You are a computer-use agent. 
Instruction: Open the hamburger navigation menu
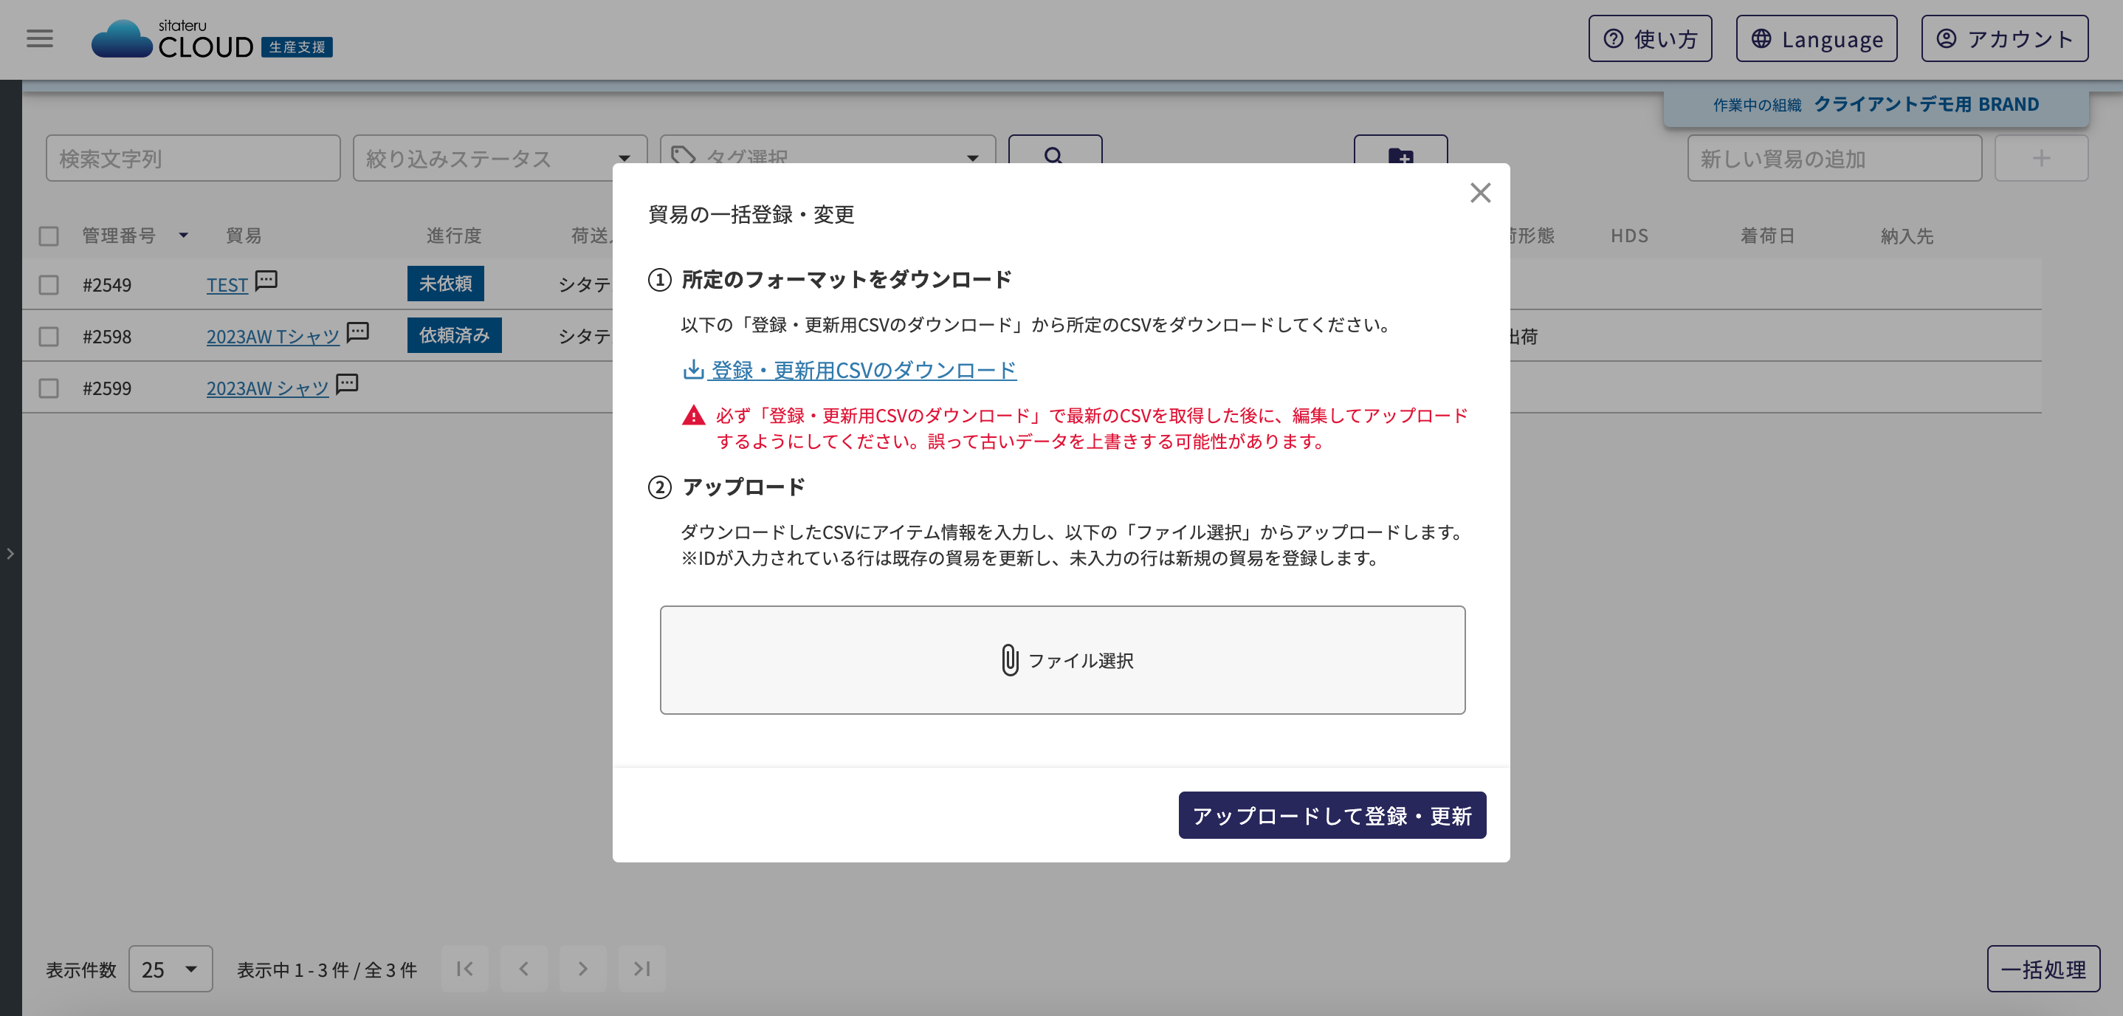point(40,38)
